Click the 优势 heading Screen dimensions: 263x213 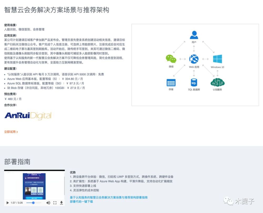[73, 172]
